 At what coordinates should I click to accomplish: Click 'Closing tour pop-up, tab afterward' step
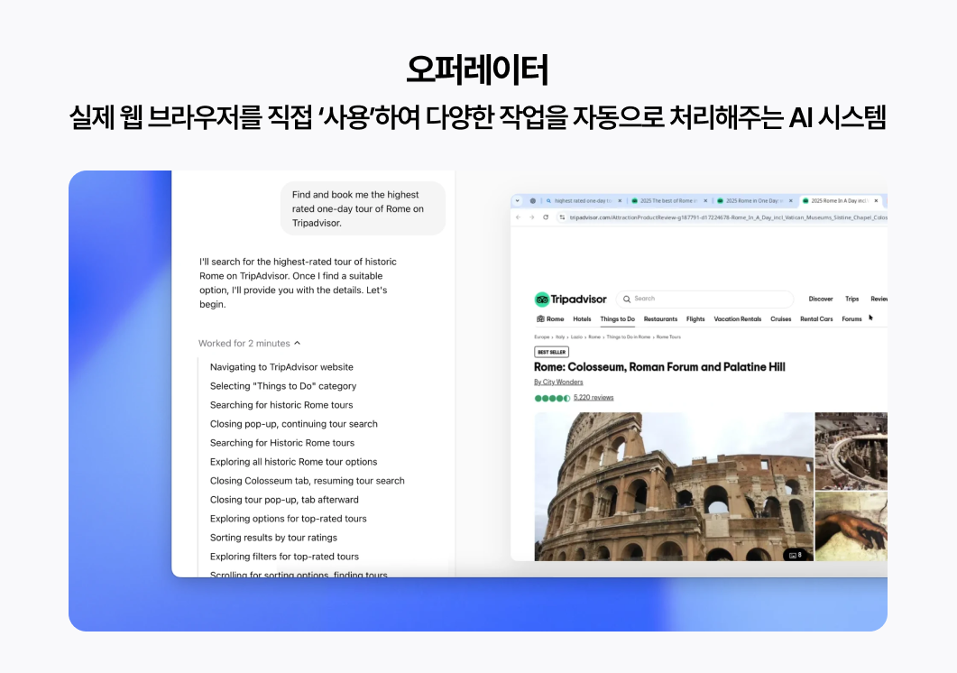284,500
